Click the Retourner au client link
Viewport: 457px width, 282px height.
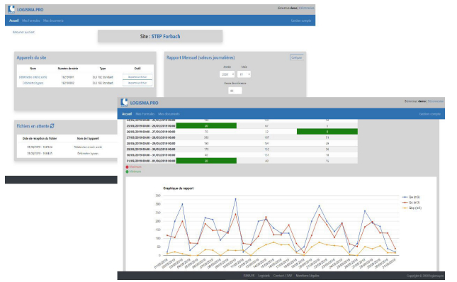click(x=23, y=33)
